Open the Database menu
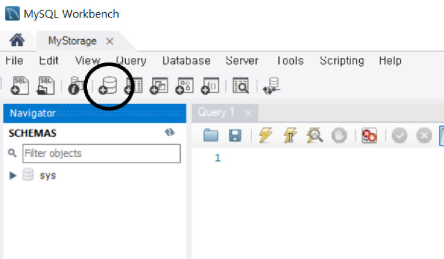The image size is (444, 259). coord(187,61)
